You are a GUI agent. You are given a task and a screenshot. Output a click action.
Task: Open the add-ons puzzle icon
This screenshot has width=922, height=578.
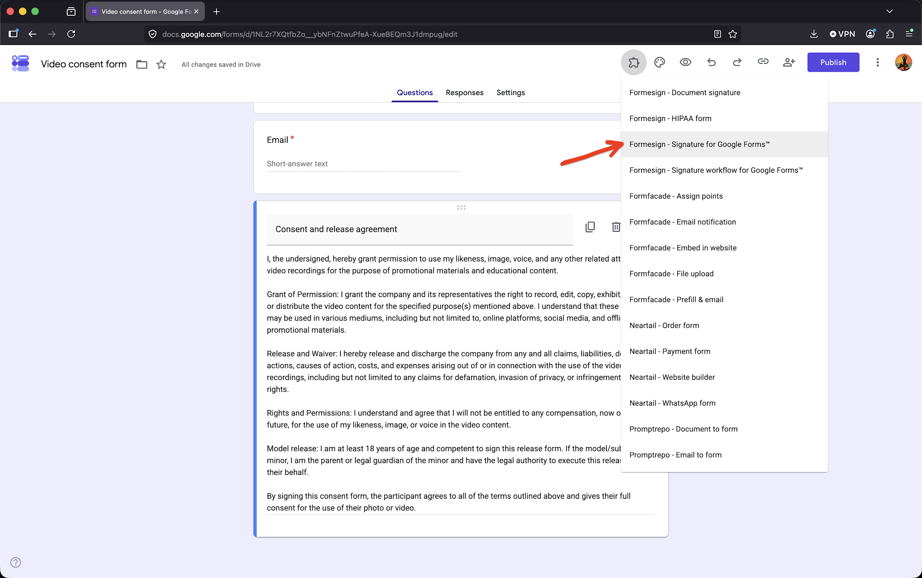633,62
